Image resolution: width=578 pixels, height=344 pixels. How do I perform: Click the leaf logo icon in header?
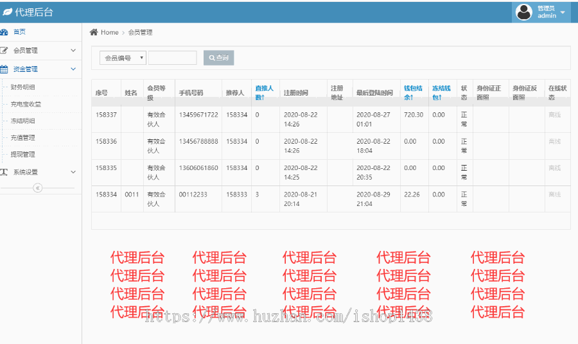(7, 12)
